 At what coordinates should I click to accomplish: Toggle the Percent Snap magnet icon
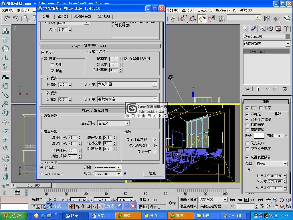point(202,19)
